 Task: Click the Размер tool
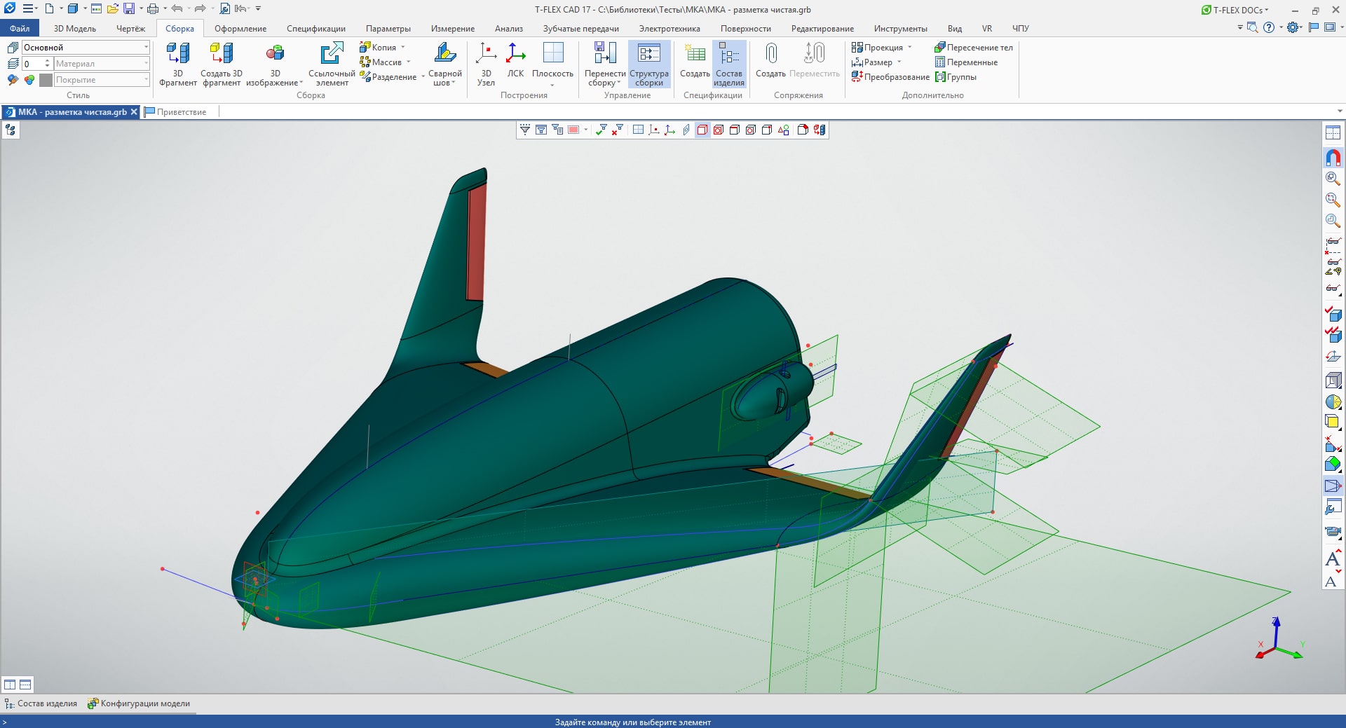[871, 62]
